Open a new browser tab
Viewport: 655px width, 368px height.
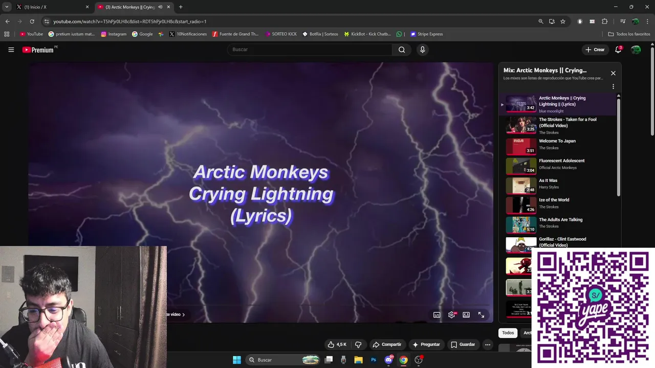(181, 7)
